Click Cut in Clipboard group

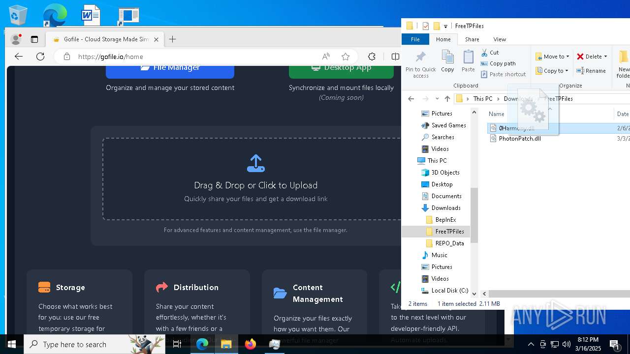[x=490, y=53]
